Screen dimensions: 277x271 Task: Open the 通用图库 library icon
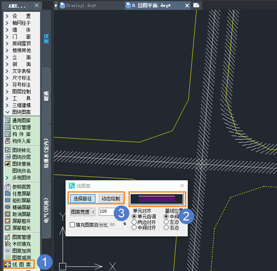8,120
